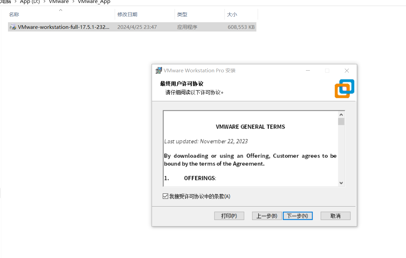Viewport: 406px width, 258px height.
Task: Sort files by the 类型 column header
Action: (200, 15)
